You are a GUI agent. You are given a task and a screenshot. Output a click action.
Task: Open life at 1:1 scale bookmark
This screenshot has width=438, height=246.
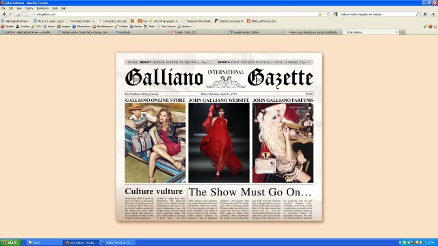point(49,21)
